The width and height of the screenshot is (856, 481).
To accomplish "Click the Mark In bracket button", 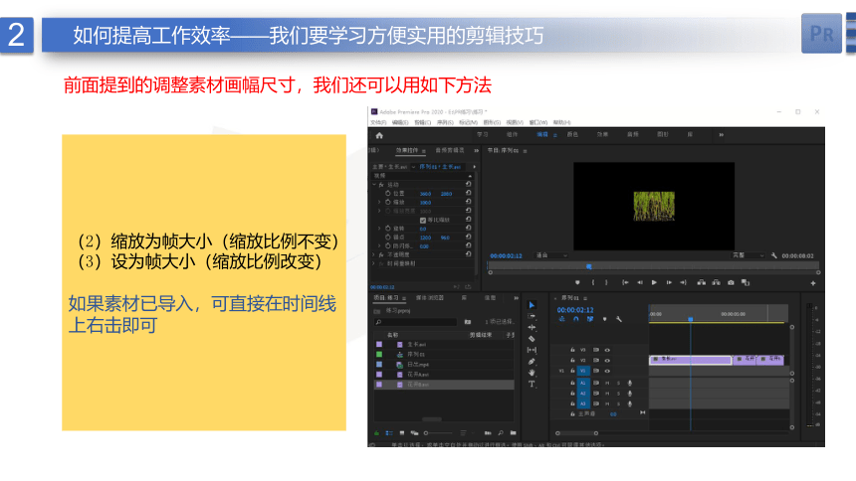I will (x=593, y=282).
